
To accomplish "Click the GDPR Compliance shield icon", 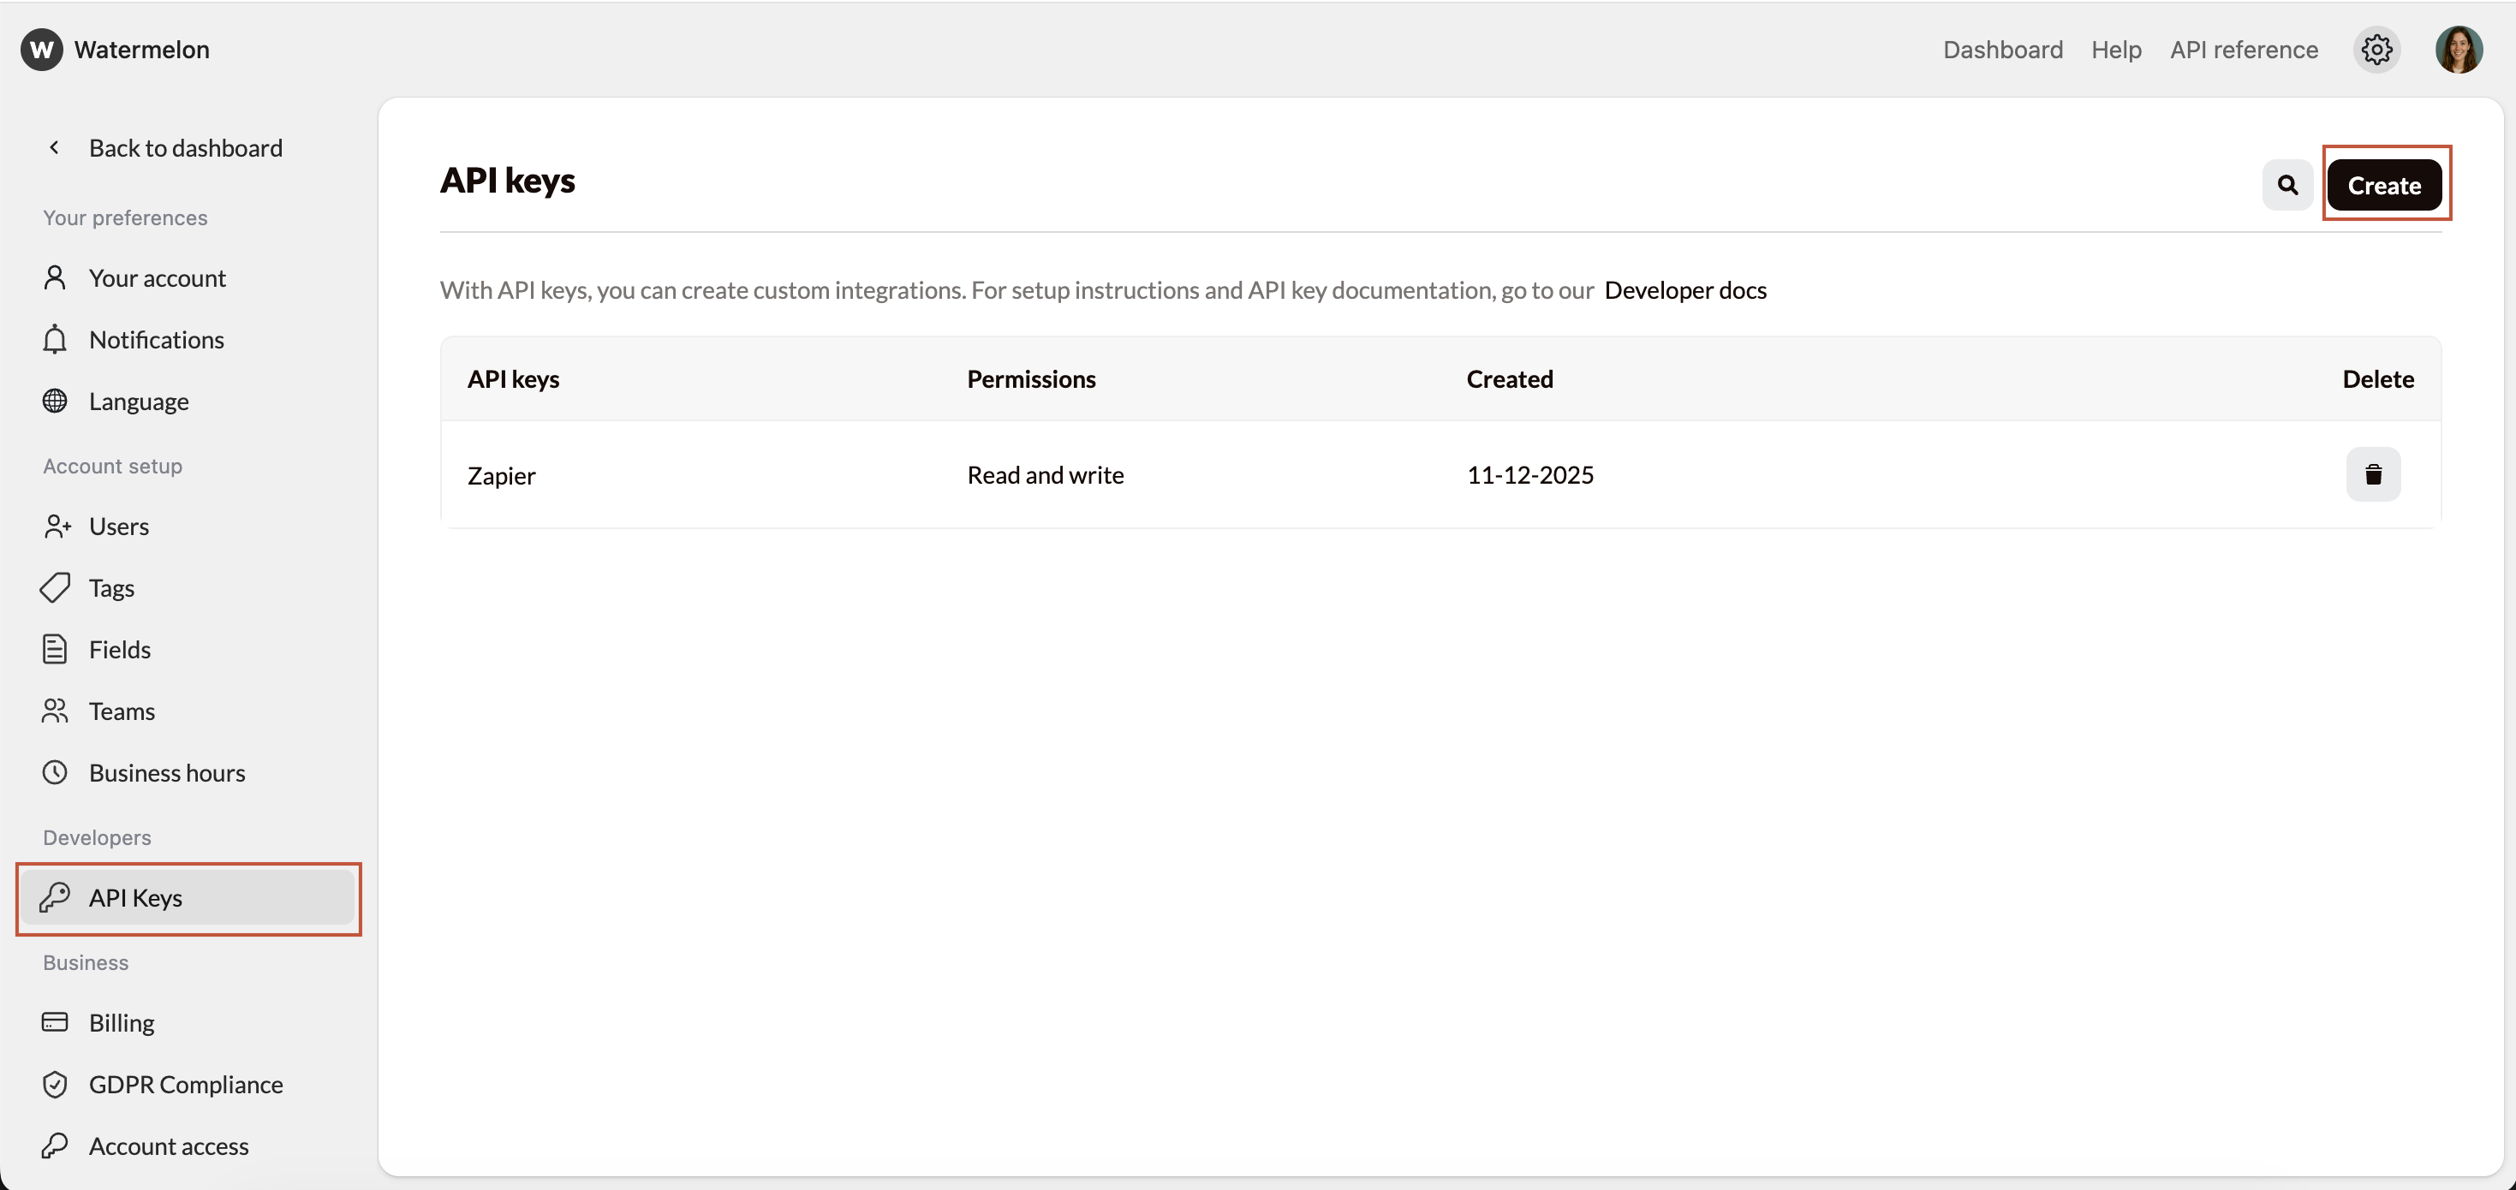I will tap(55, 1084).
